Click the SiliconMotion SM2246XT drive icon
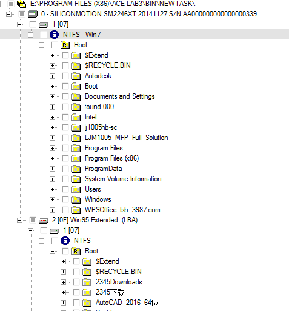Viewport: 289px width, 311px height. pos(33,14)
